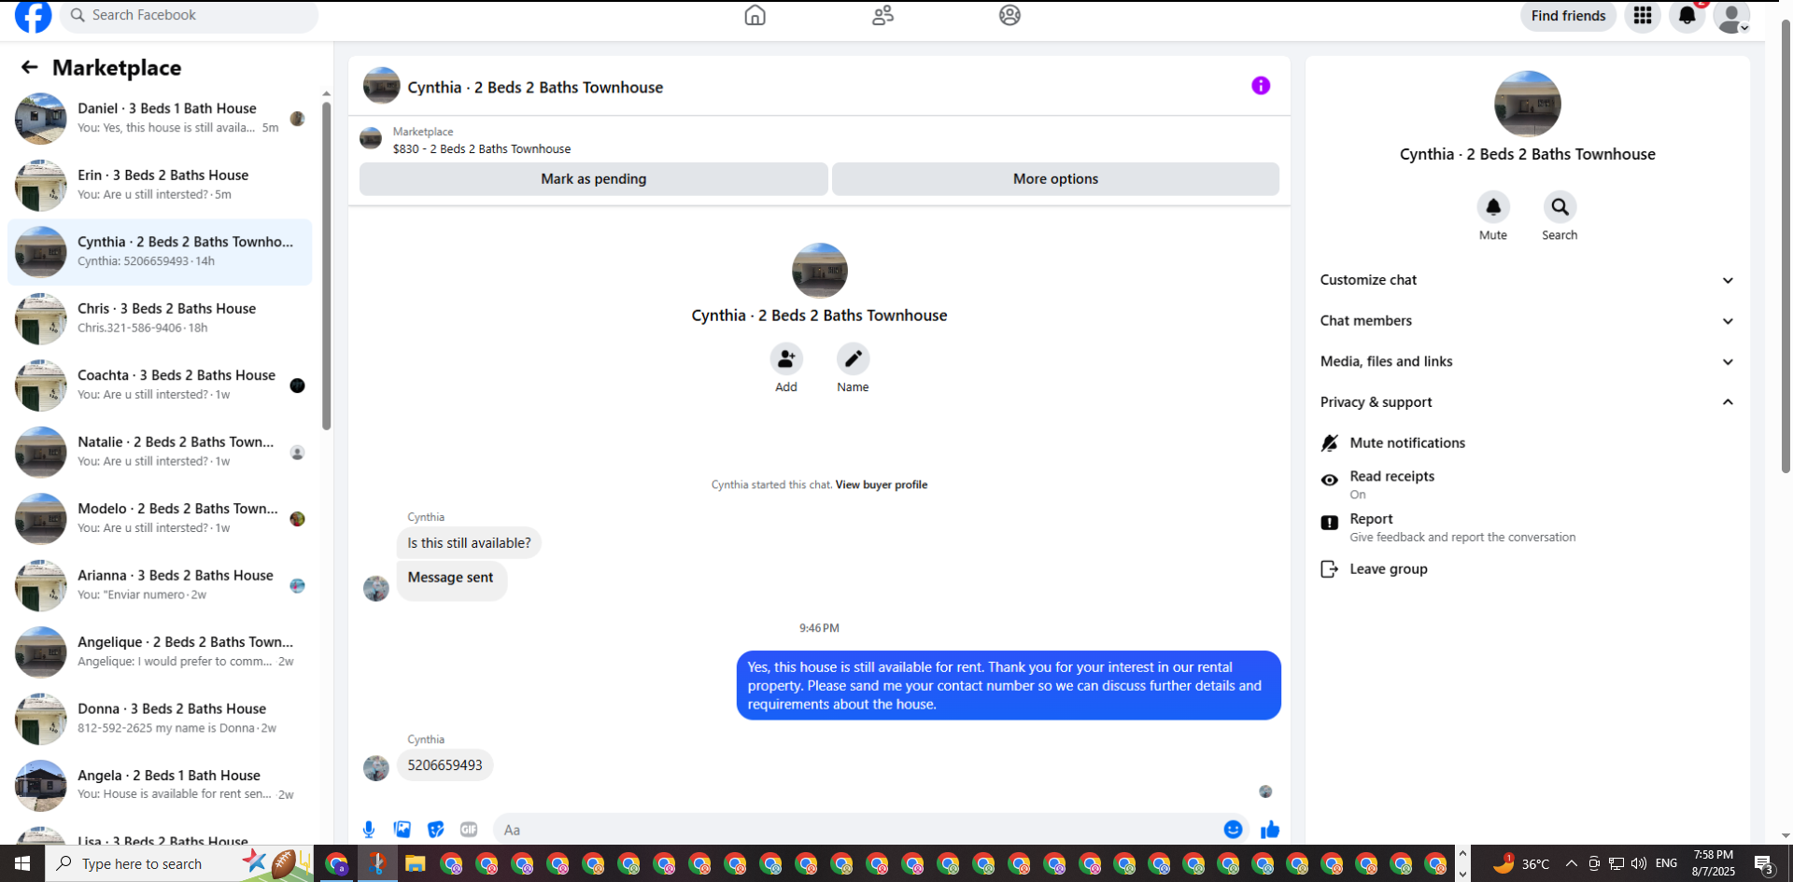
Task: Click the taskbar clock showing 7:58 PM
Action: pyautogui.click(x=1714, y=863)
